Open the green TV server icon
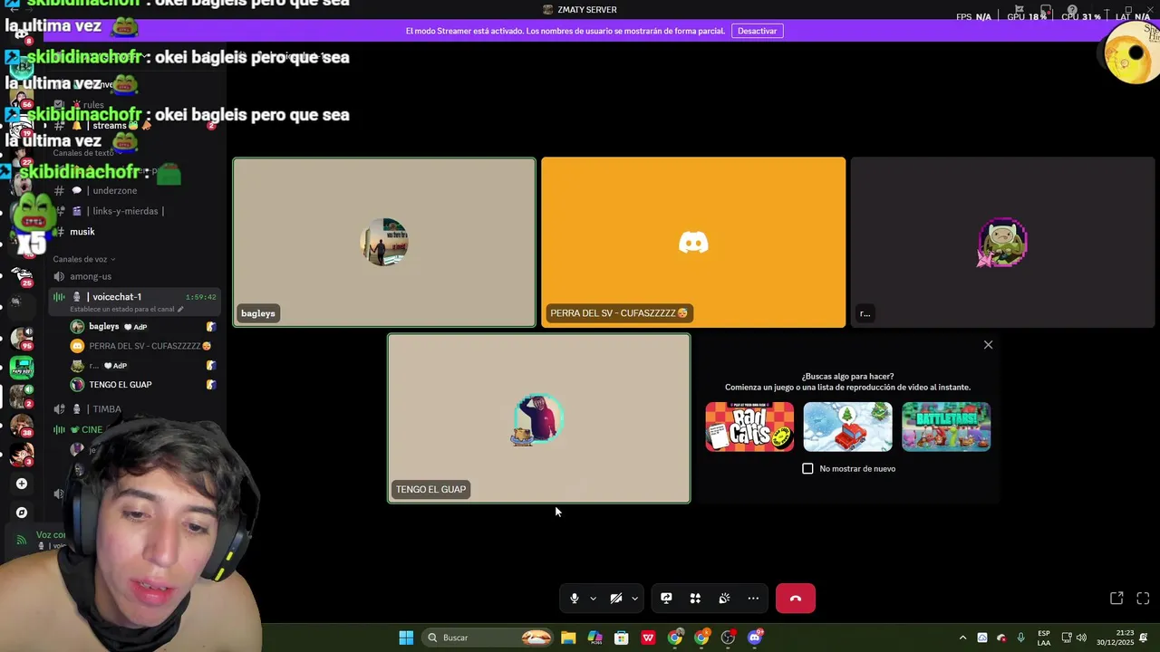Viewport: 1160px width, 652px height. click(x=22, y=368)
